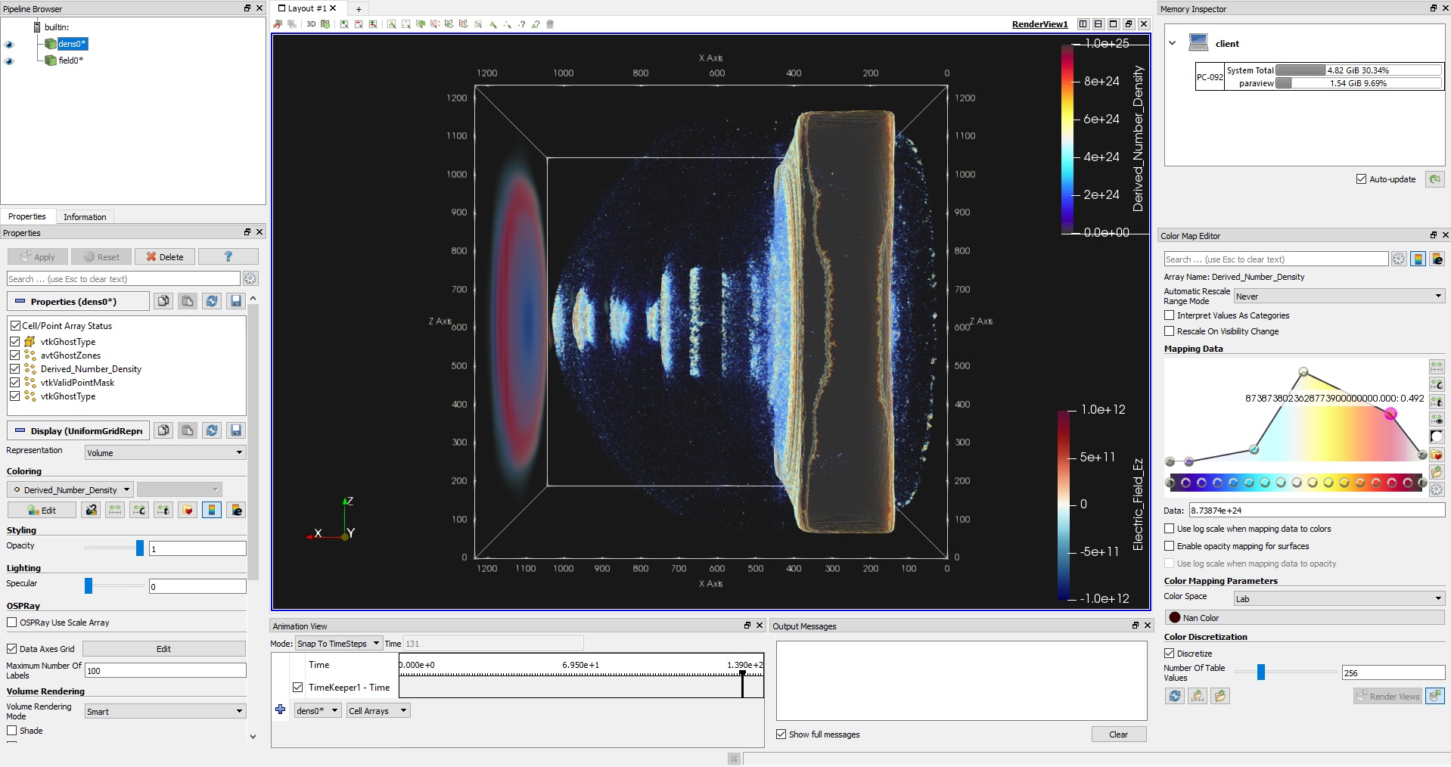Click the clear selection trash icon in view toolbar
1451x767 pixels.
tap(550, 24)
